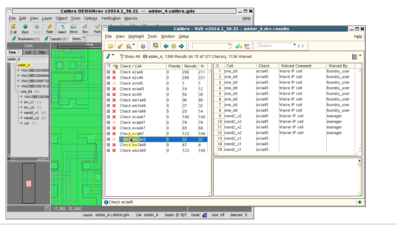Click the red marker in layout overview thumbnail
397x225 pixels.
pos(29,184)
